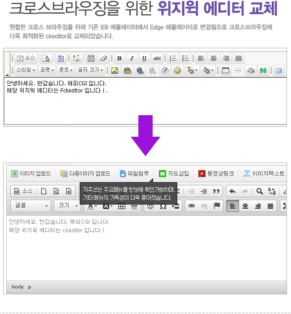Click the new page icon in ckeditor
This screenshot has height=314, width=291.
pyautogui.click(x=43, y=191)
